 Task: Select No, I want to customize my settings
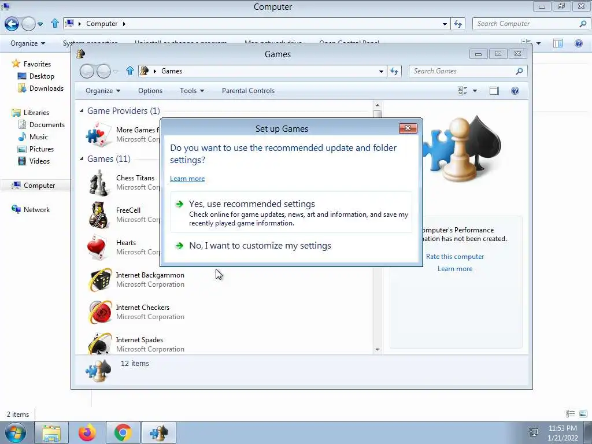pos(291,245)
